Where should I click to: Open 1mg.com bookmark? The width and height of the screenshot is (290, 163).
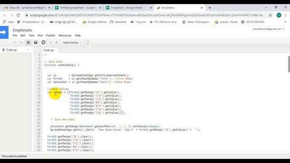click(x=138, y=22)
